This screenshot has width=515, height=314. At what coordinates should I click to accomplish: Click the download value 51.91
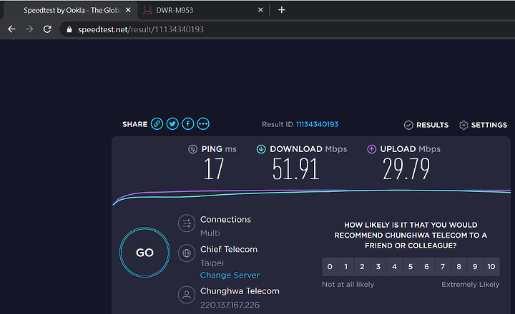coord(295,169)
